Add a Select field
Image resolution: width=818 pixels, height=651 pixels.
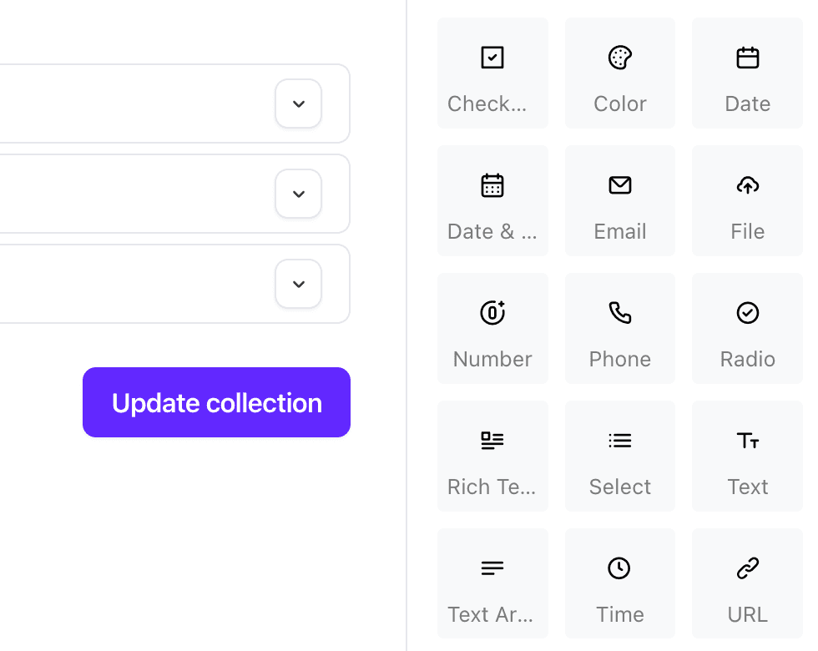coord(619,456)
